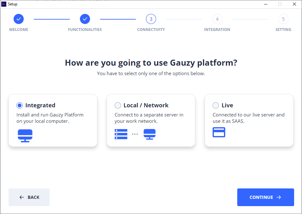302x214 pixels.
Task: Click the monitor icon in Local / Network card
Action: pos(150,134)
